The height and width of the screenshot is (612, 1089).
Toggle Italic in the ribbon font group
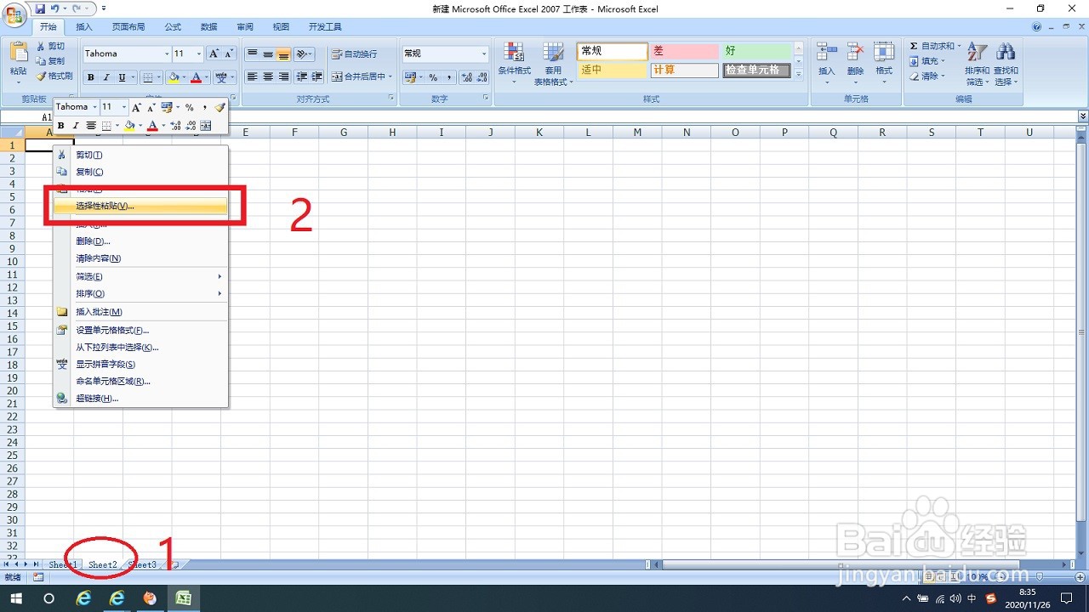[x=106, y=77]
